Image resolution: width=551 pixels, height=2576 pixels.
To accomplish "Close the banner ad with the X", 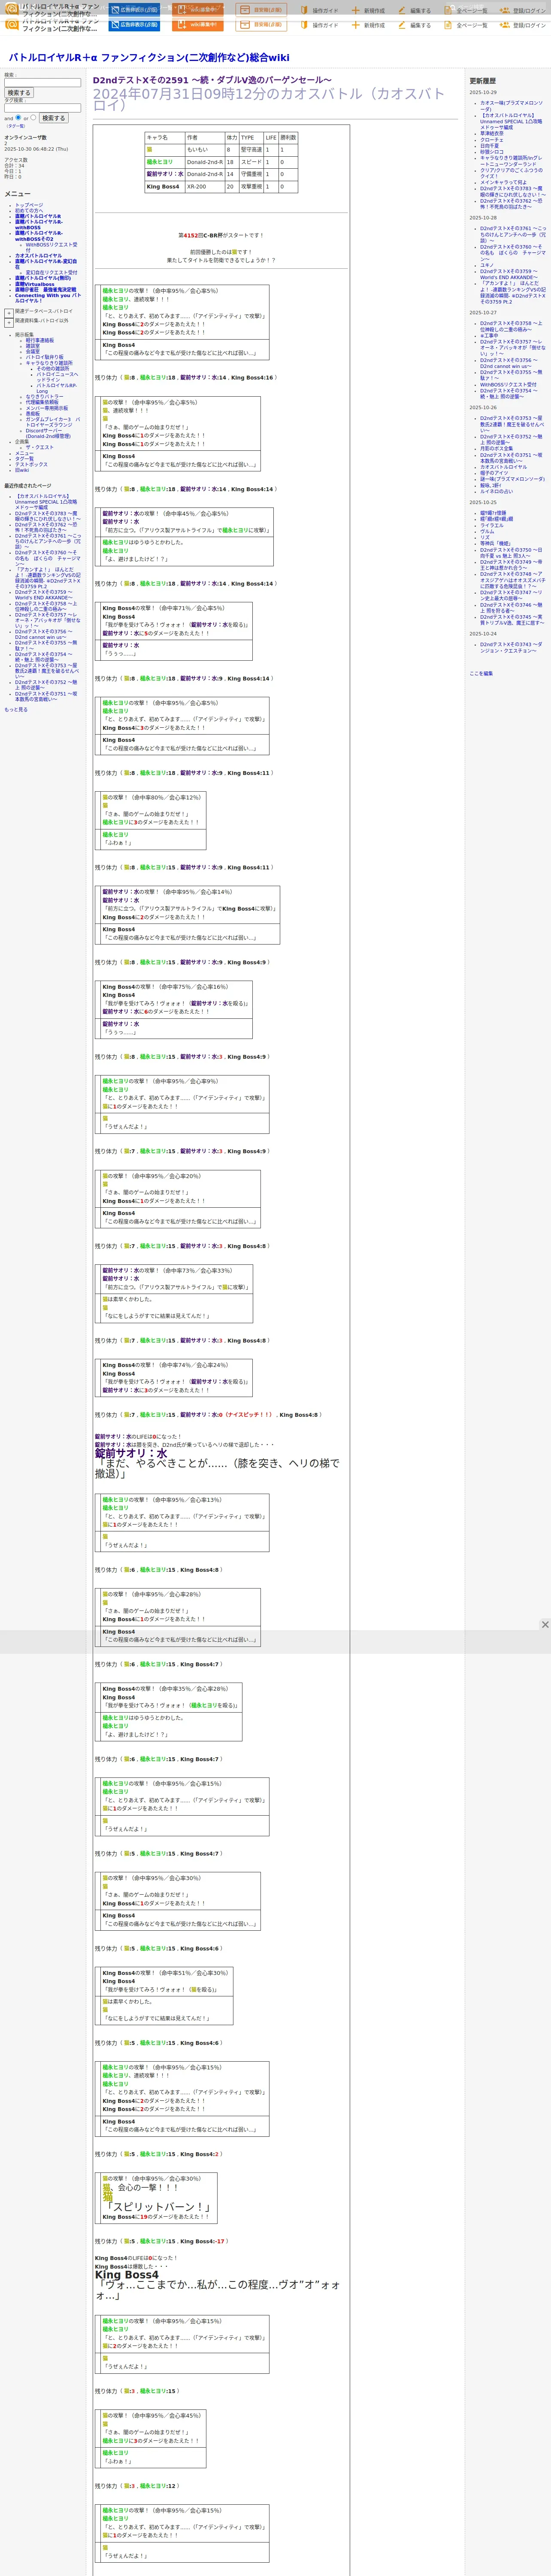I will (x=545, y=1624).
